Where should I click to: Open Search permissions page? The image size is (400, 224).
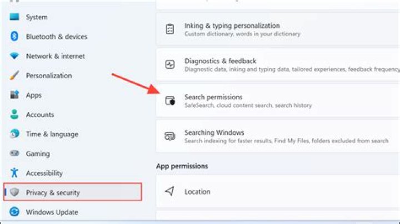pos(278,101)
